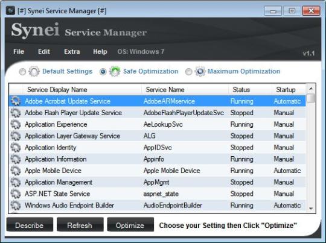The width and height of the screenshot is (326, 243).
Task: Click gear icon beside Adobe Flash Player Update Service
Action: click(16, 113)
